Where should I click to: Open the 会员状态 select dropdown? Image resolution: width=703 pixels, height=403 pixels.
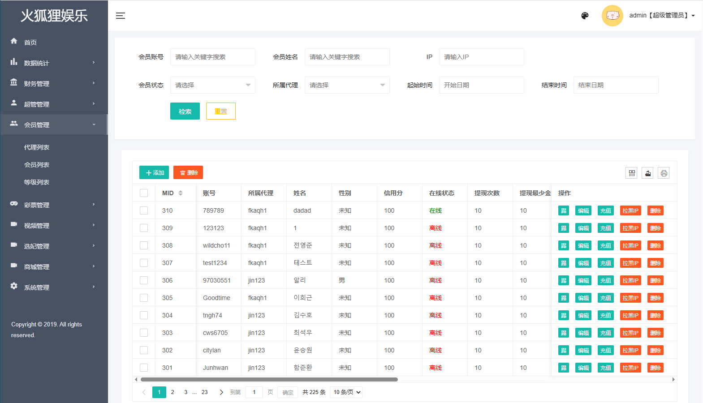click(213, 85)
